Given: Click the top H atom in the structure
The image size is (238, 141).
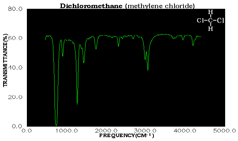Looking at the screenshot, I should pos(210,12).
